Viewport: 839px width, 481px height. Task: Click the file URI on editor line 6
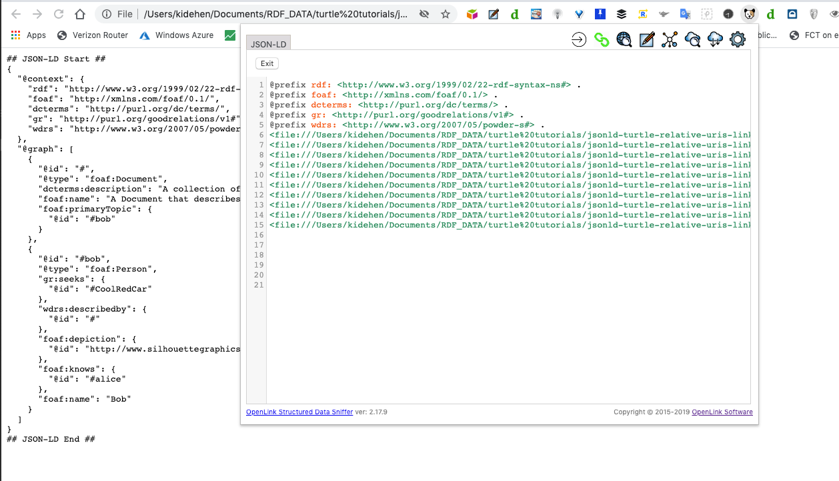510,135
